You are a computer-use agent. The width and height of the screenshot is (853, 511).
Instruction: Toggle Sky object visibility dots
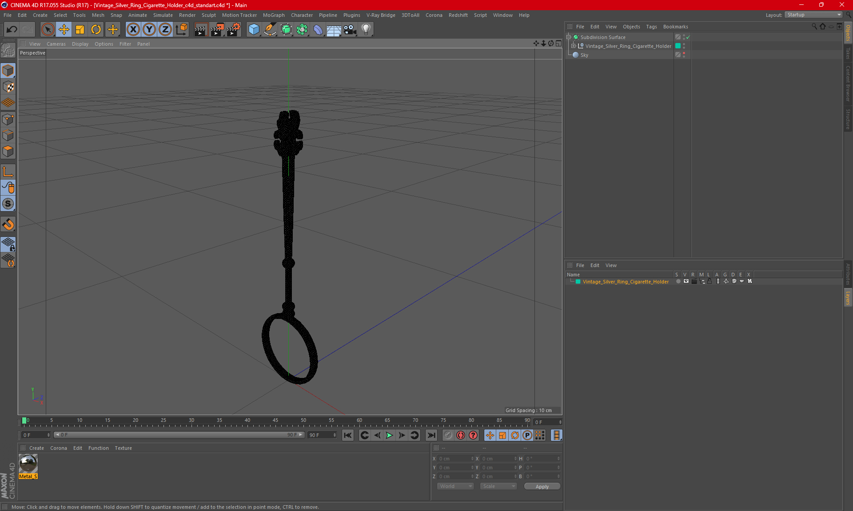pyautogui.click(x=684, y=55)
